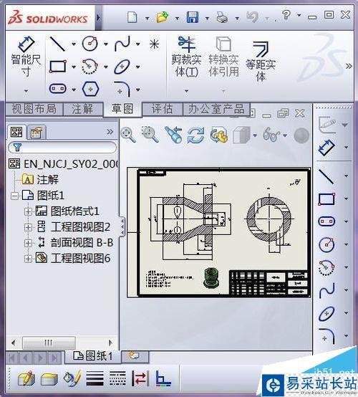
Task: Click Change Layer edit icon bottom toolbar
Action: tap(26, 378)
